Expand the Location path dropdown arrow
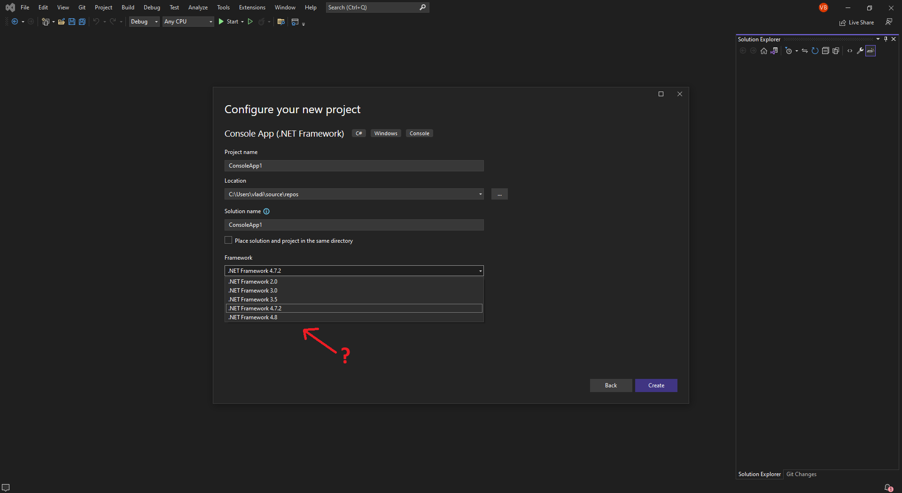The width and height of the screenshot is (902, 493). pos(480,194)
